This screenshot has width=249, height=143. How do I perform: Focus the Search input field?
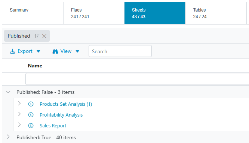coord(120,51)
